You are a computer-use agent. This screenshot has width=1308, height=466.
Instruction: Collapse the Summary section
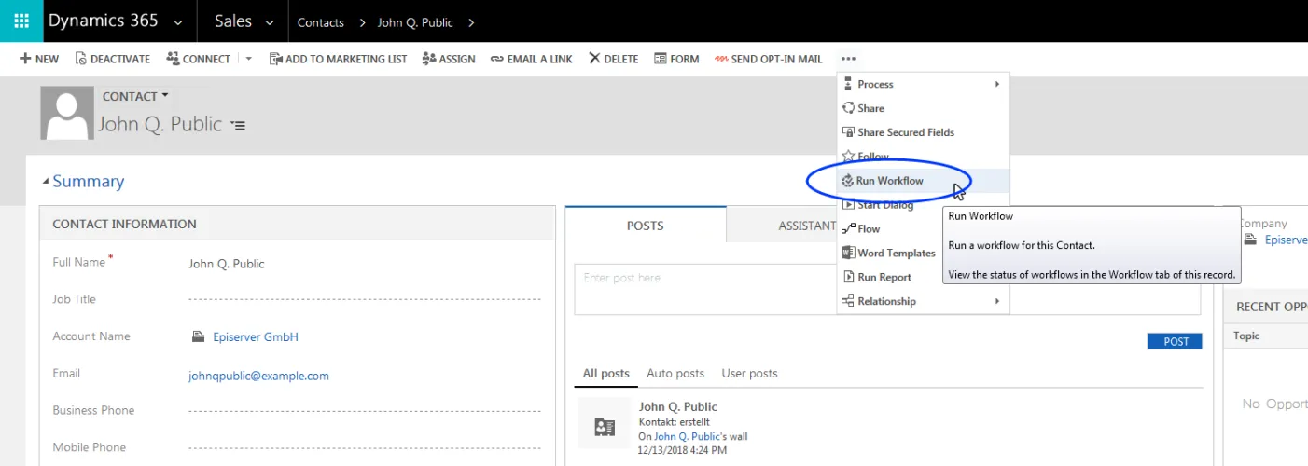[46, 182]
